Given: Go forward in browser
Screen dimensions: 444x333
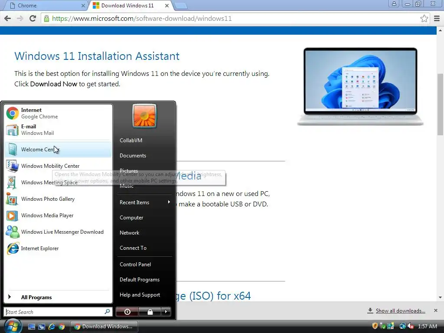Looking at the screenshot, I should tap(20, 18).
